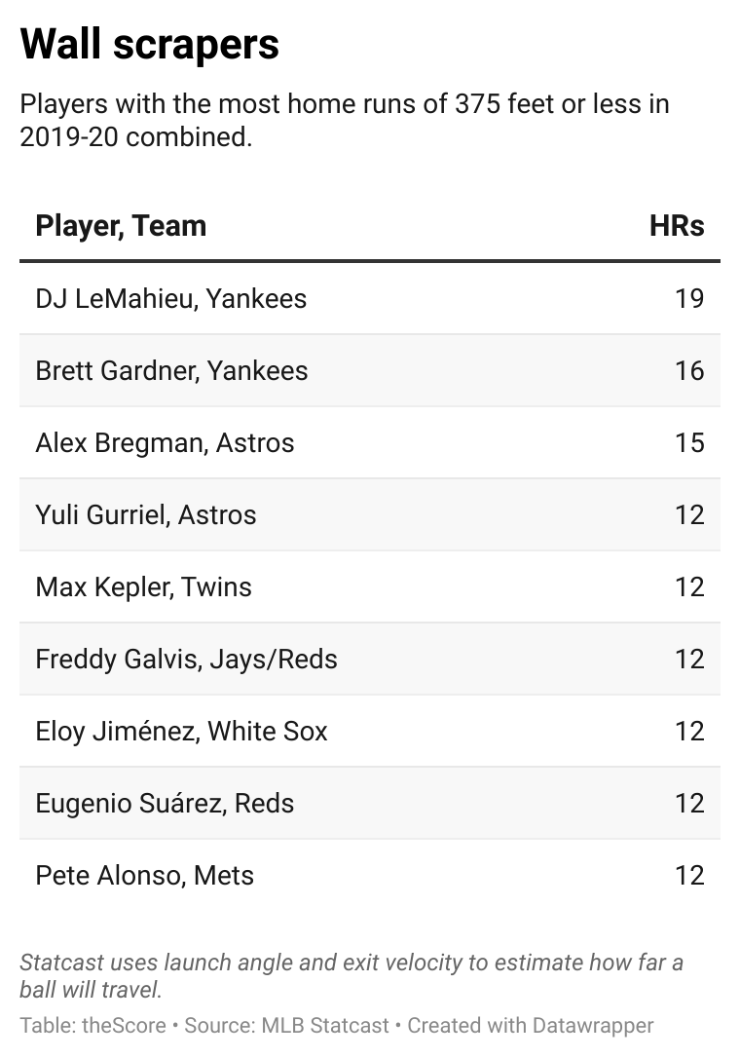The image size is (740, 1058).
Task: Open the "Created with Datawrapper" link
Action: click(531, 1026)
